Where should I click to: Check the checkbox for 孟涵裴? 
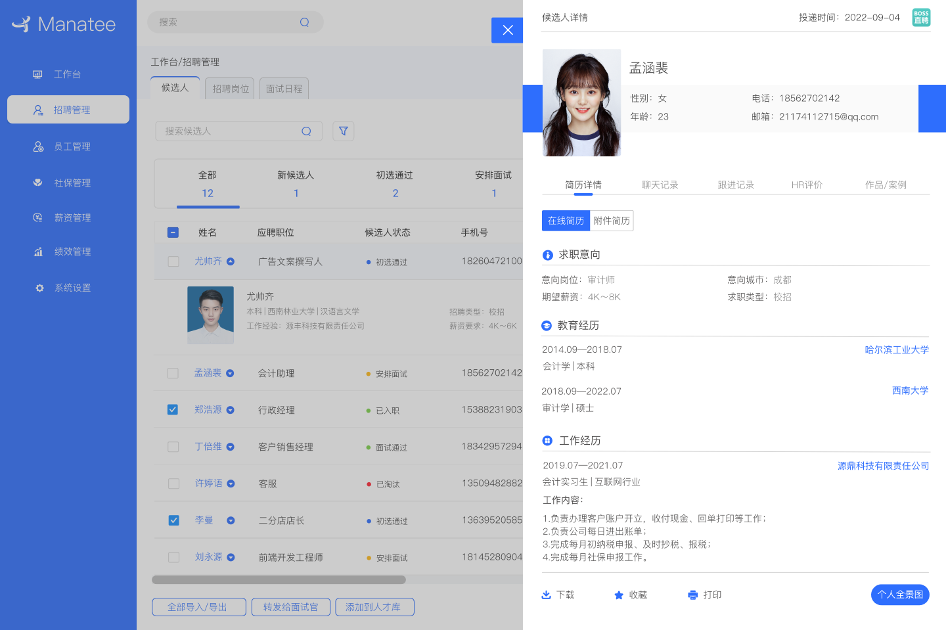pos(173,372)
